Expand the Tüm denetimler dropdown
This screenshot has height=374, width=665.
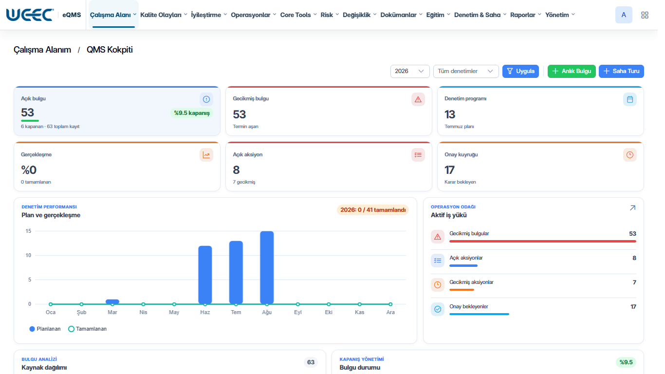pyautogui.click(x=466, y=71)
